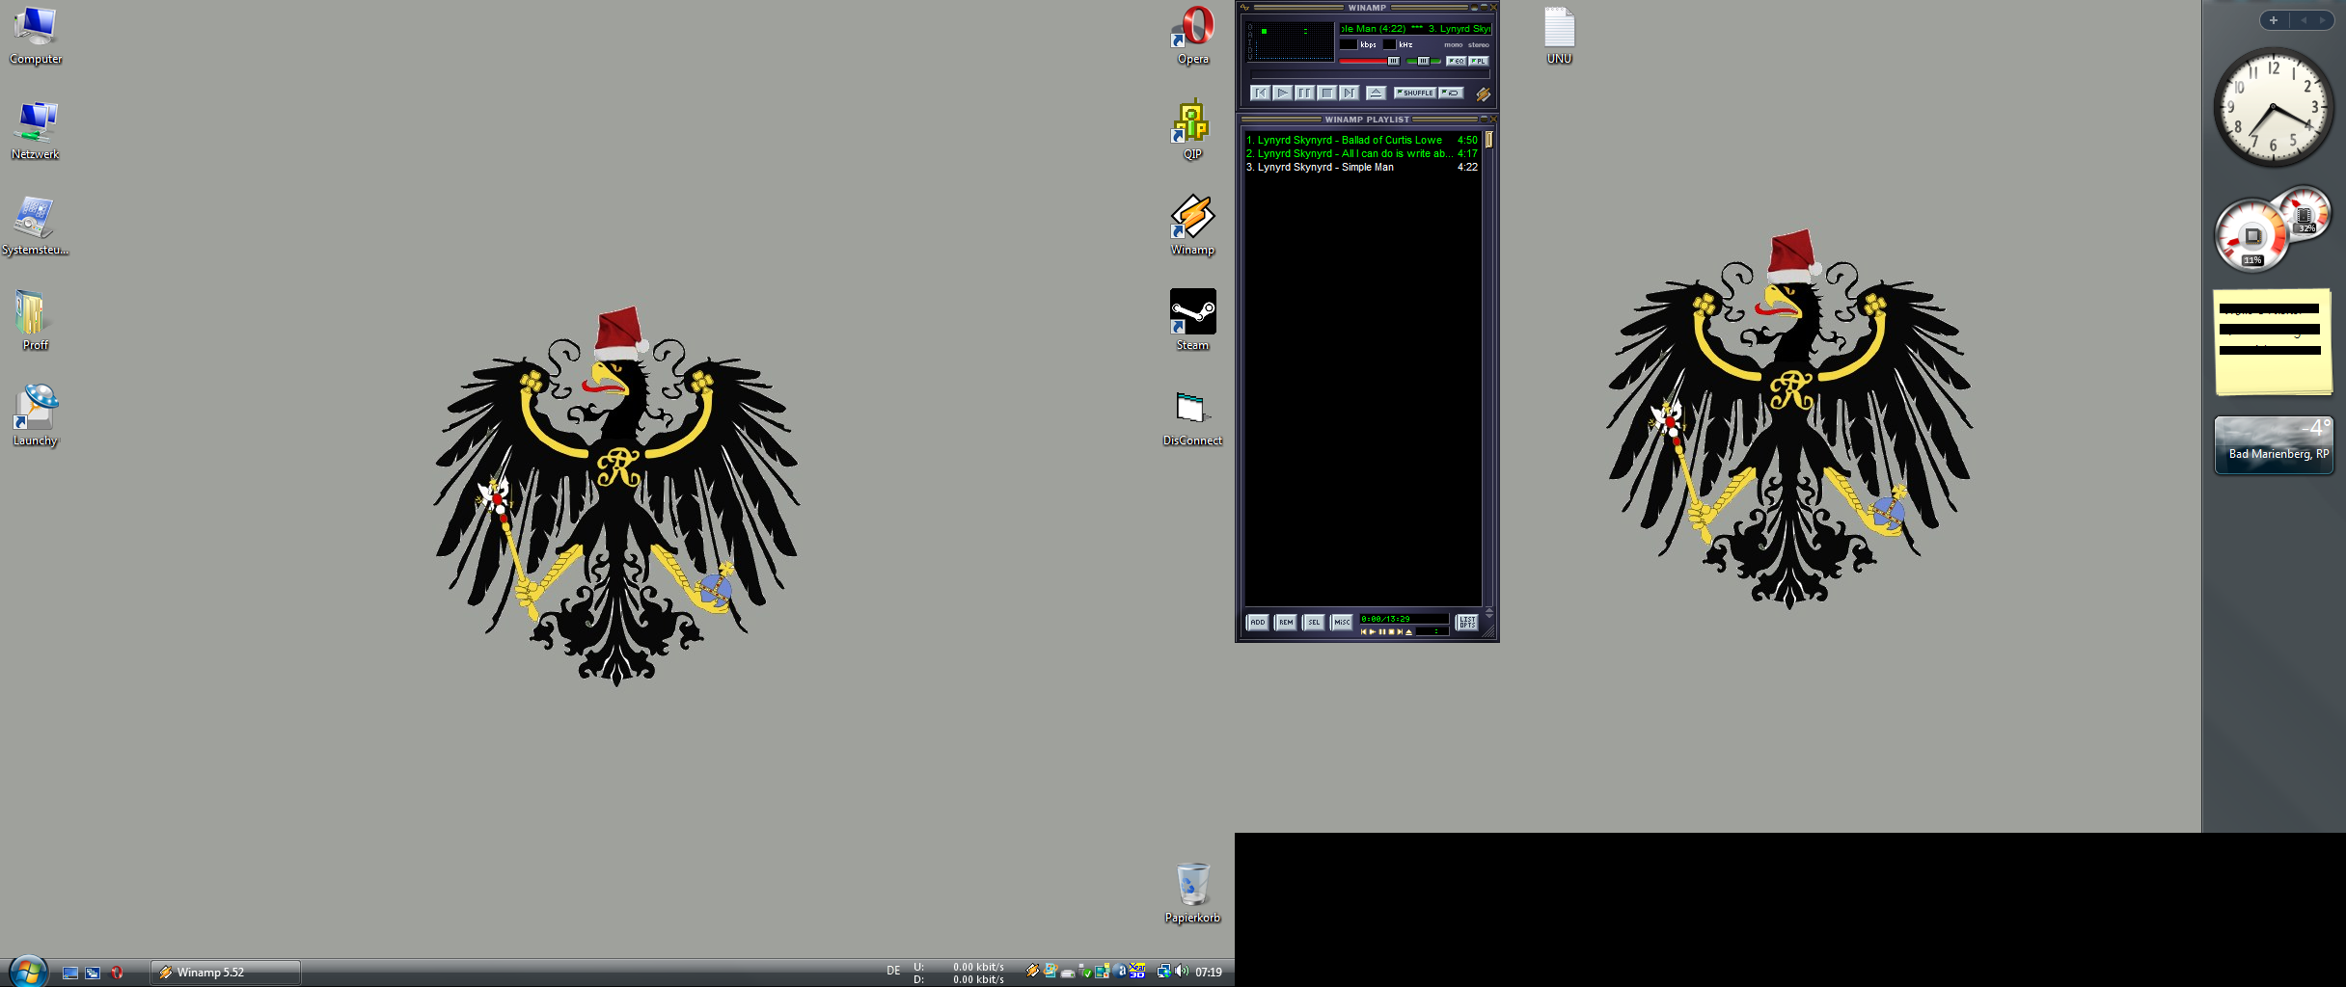2346x987 pixels.
Task: Open the MISC menu in playlist editor
Action: click(x=1342, y=623)
